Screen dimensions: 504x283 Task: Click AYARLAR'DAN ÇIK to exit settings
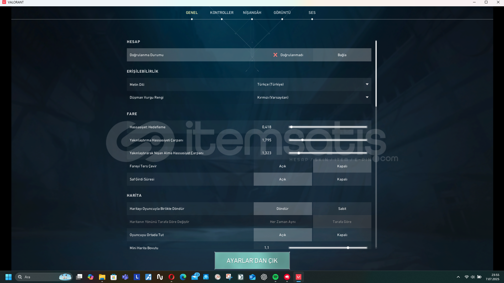coord(252,261)
